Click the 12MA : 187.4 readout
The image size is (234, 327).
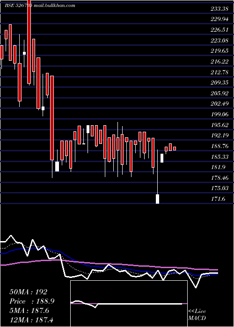click(x=31, y=320)
